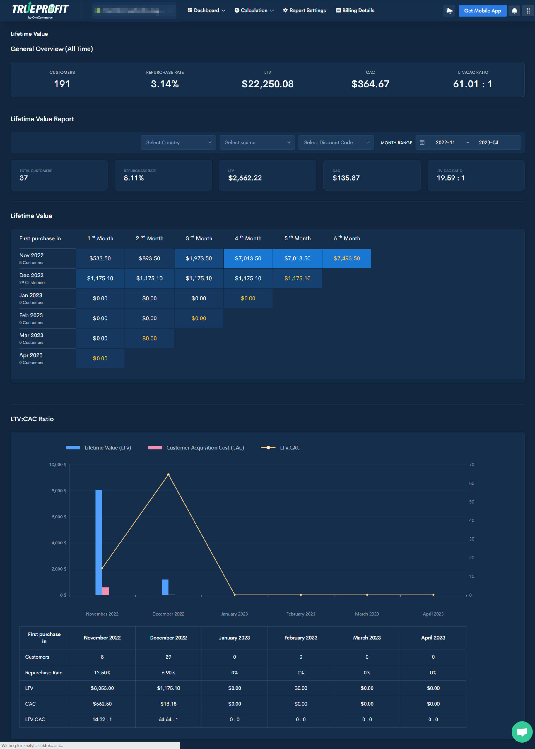This screenshot has width=535, height=749.
Task: Open notifications via the bell icon
Action: tap(514, 11)
